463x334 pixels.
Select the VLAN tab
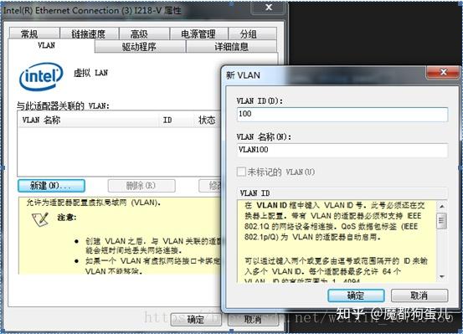(51, 46)
